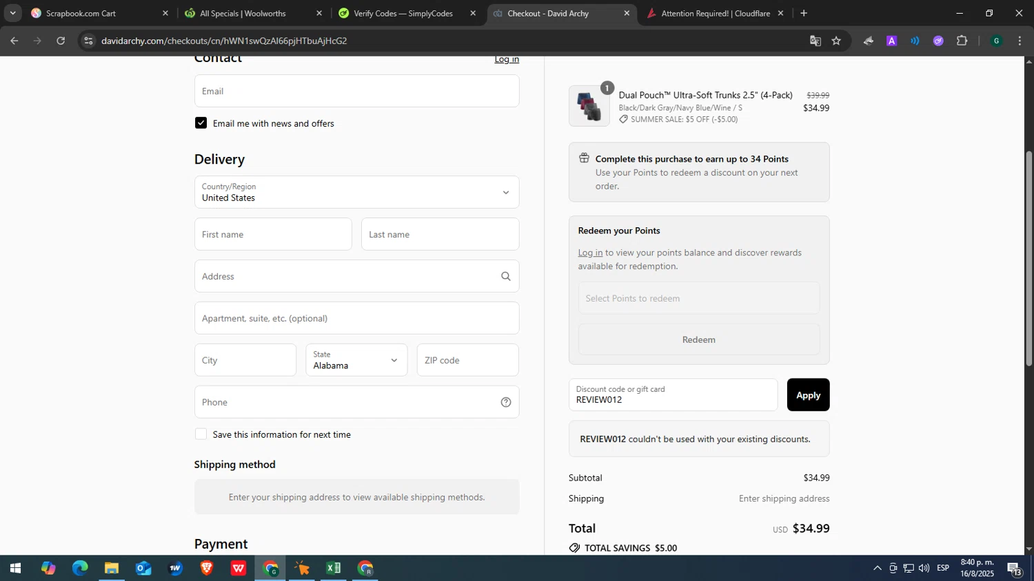
Task: Select the Checkout - David Archy tab
Action: (560, 13)
